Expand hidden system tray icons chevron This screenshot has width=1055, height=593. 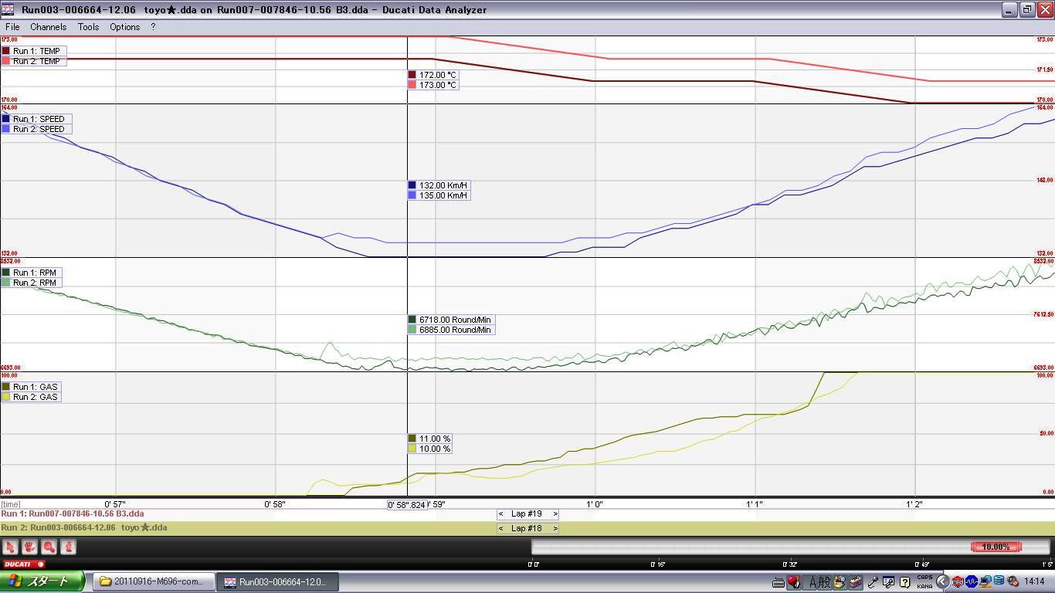942,581
